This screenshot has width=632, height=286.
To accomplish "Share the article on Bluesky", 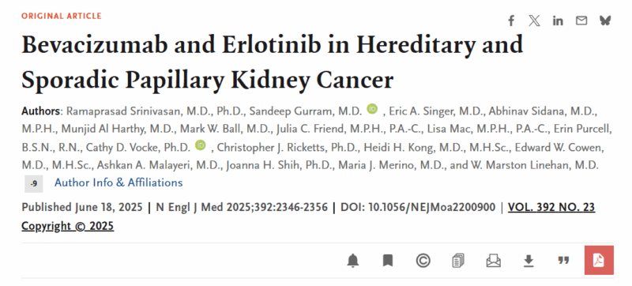I will (x=605, y=21).
